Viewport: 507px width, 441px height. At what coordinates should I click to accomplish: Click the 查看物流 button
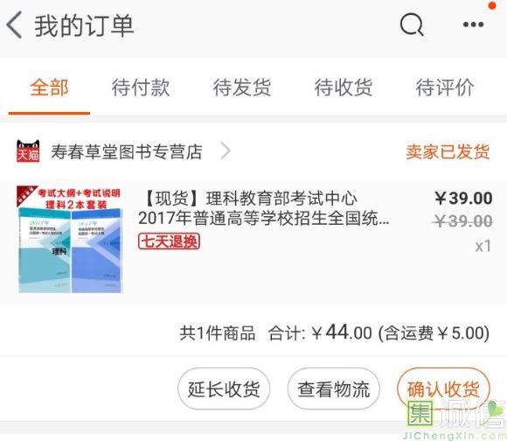[333, 388]
